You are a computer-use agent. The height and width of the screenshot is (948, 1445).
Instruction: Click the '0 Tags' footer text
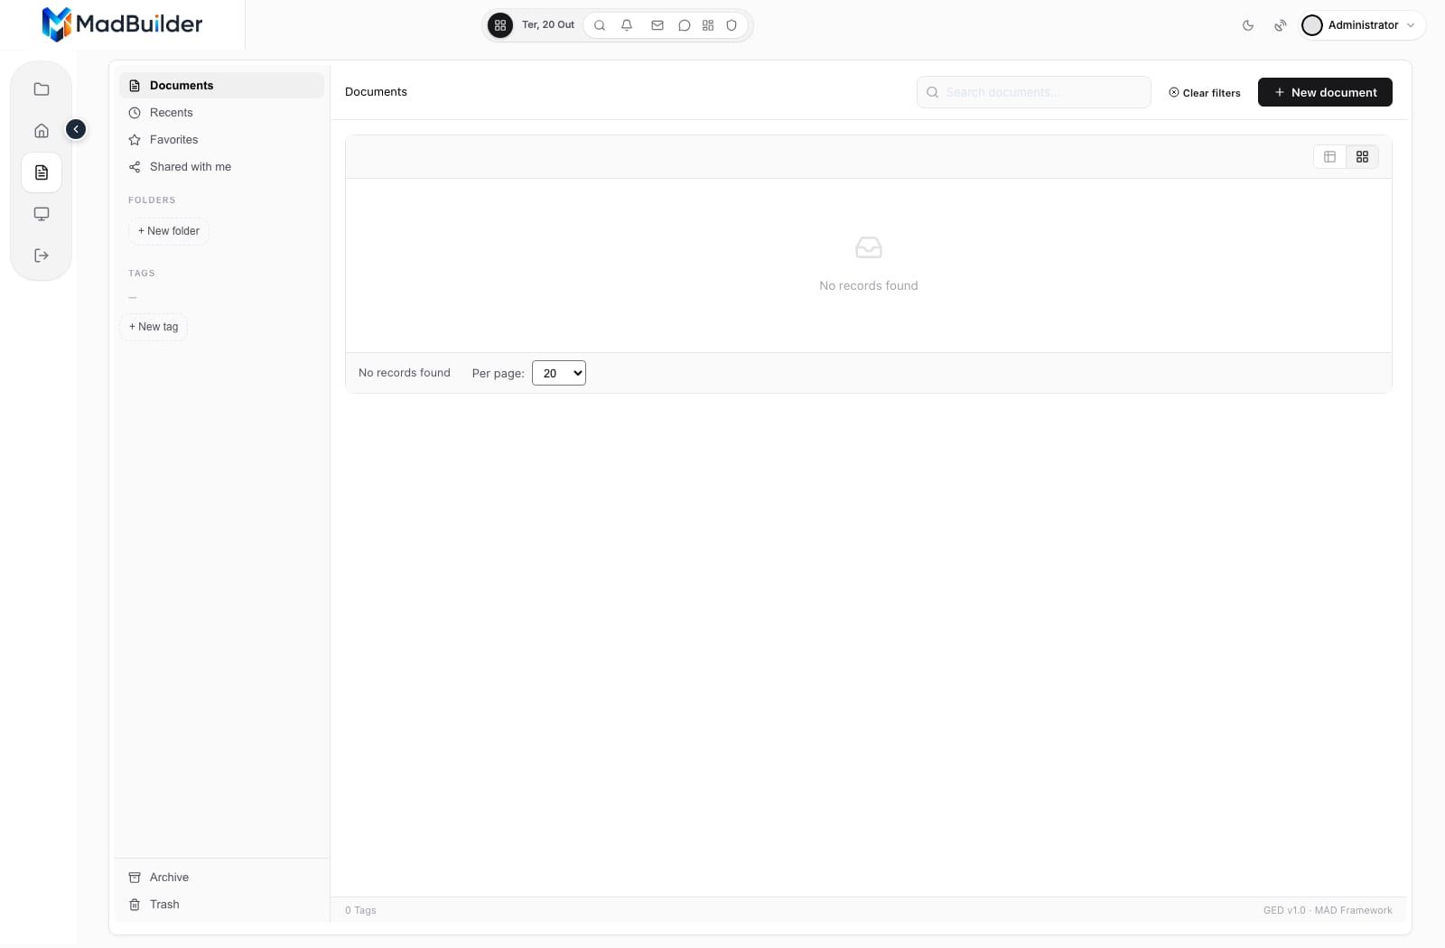(360, 910)
